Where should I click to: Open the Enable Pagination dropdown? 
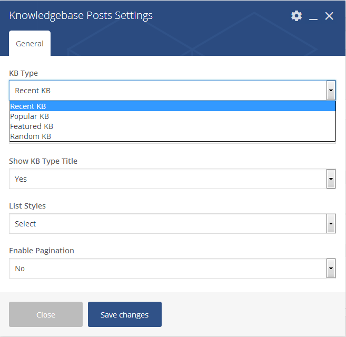pyautogui.click(x=172, y=269)
